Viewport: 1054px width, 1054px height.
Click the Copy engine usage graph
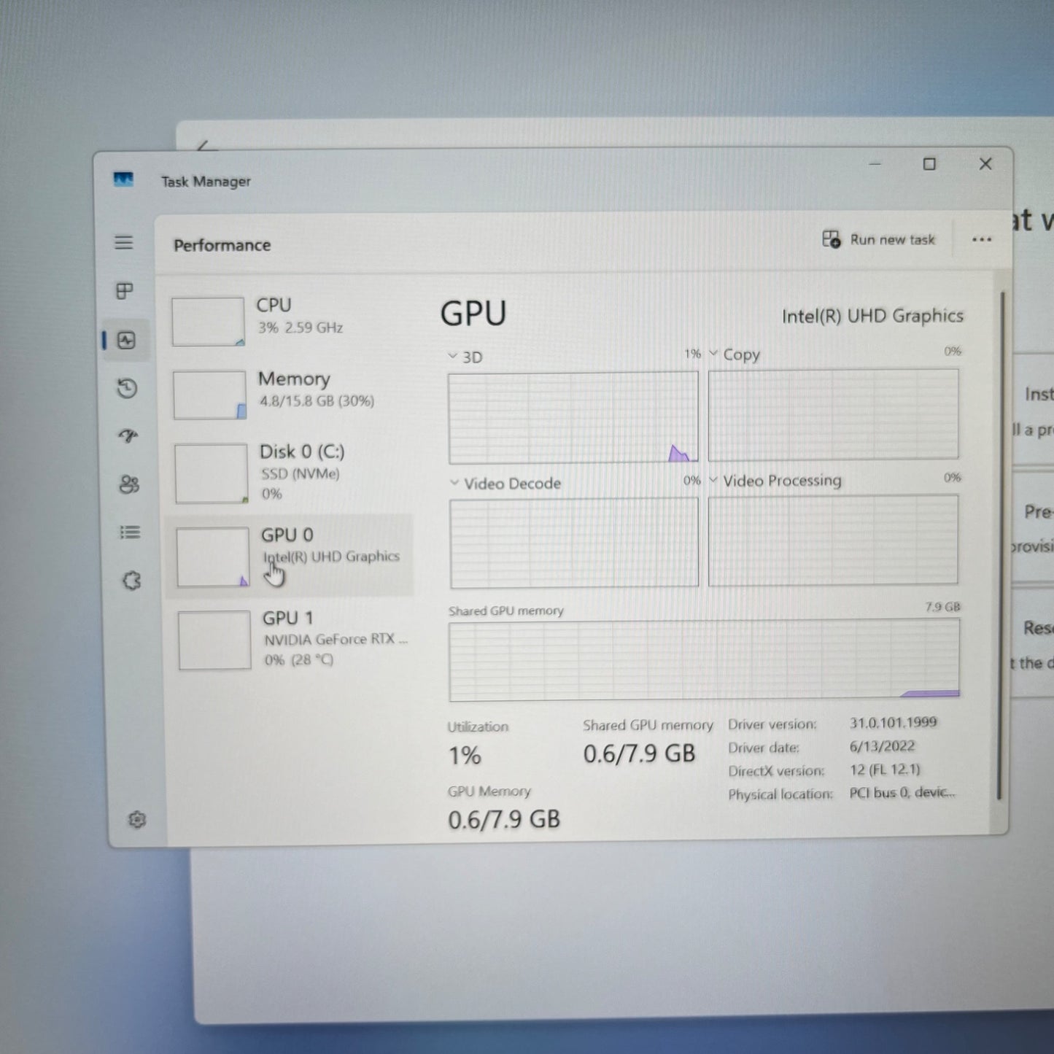point(833,414)
